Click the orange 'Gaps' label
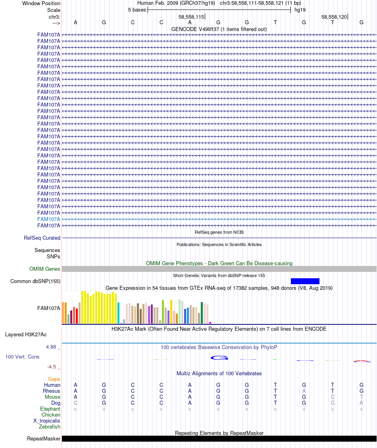The height and width of the screenshot is (448, 377). 54,379
